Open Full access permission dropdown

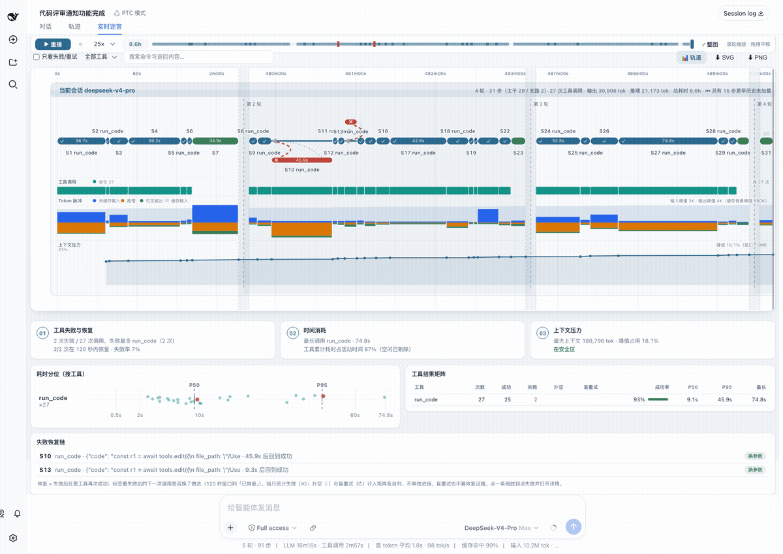pyautogui.click(x=272, y=527)
